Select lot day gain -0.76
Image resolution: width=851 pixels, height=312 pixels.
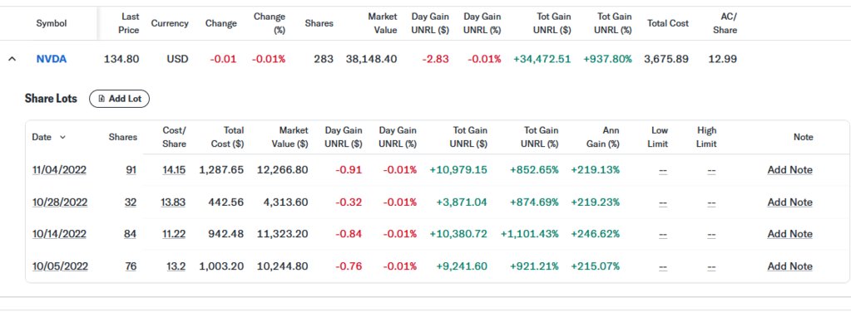(x=349, y=266)
